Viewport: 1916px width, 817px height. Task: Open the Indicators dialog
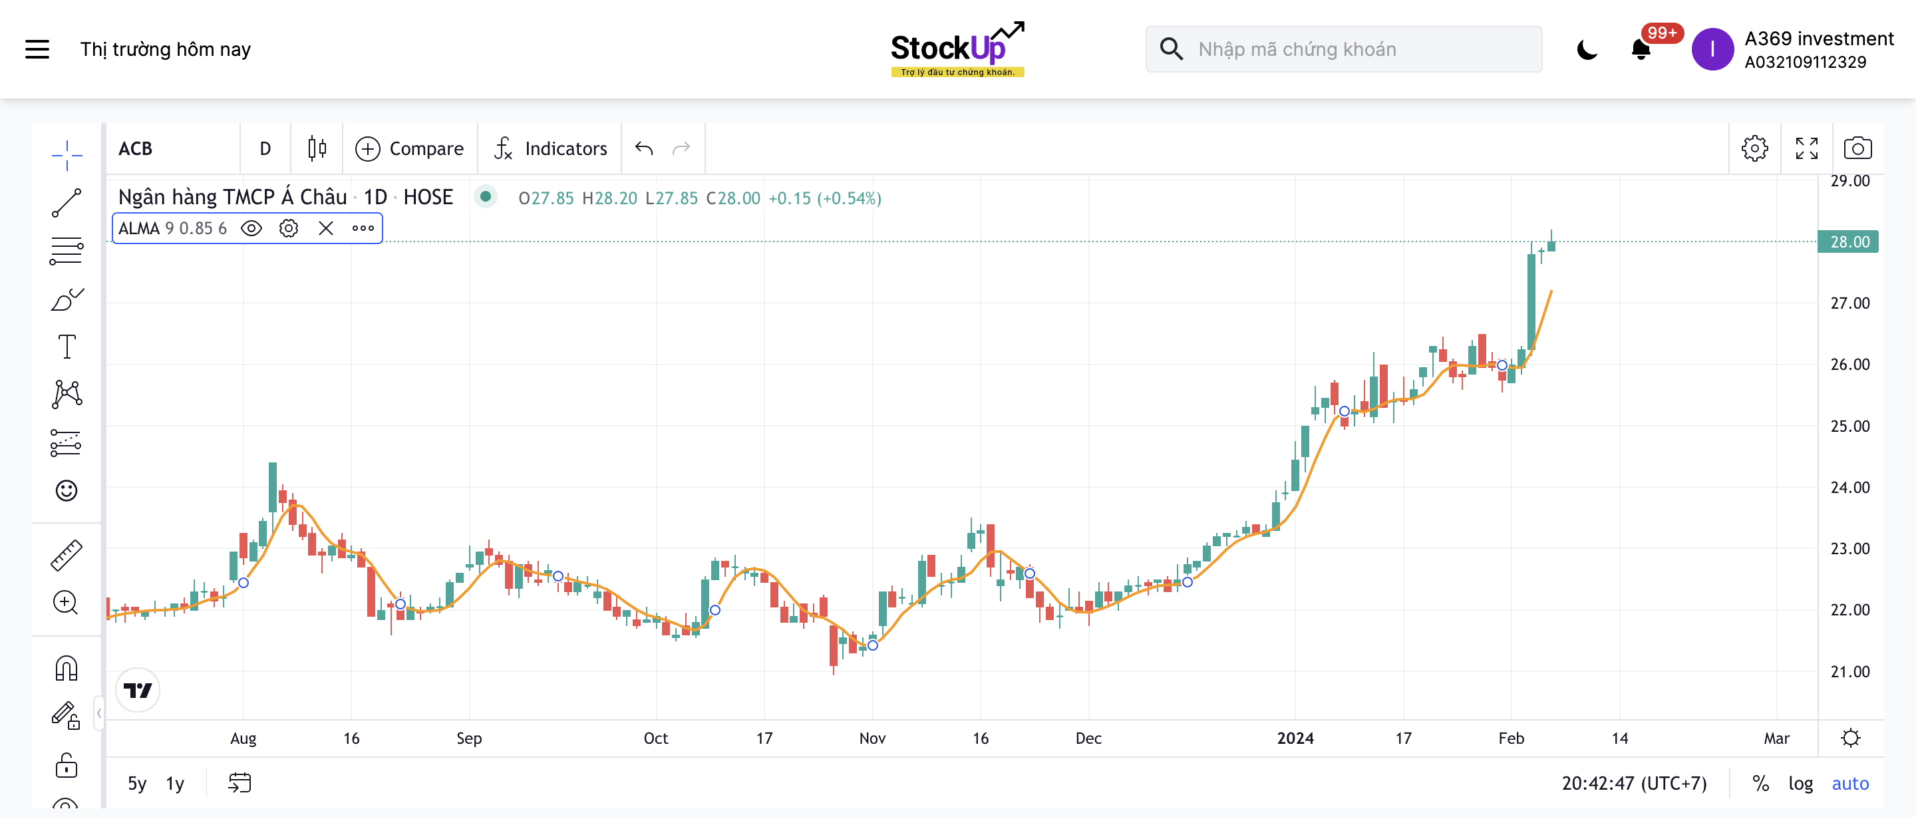click(x=550, y=149)
